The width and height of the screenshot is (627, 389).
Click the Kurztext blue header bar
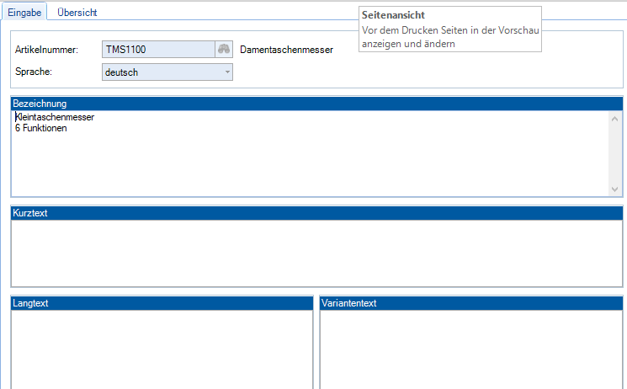coord(316,213)
